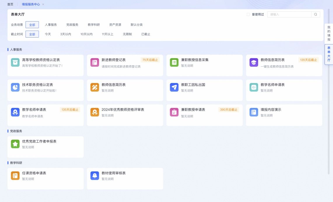This screenshot has height=202, width=333.
Task: Click the blue bell icon for 教材使用审核表
Action: pyautogui.click(x=94, y=176)
